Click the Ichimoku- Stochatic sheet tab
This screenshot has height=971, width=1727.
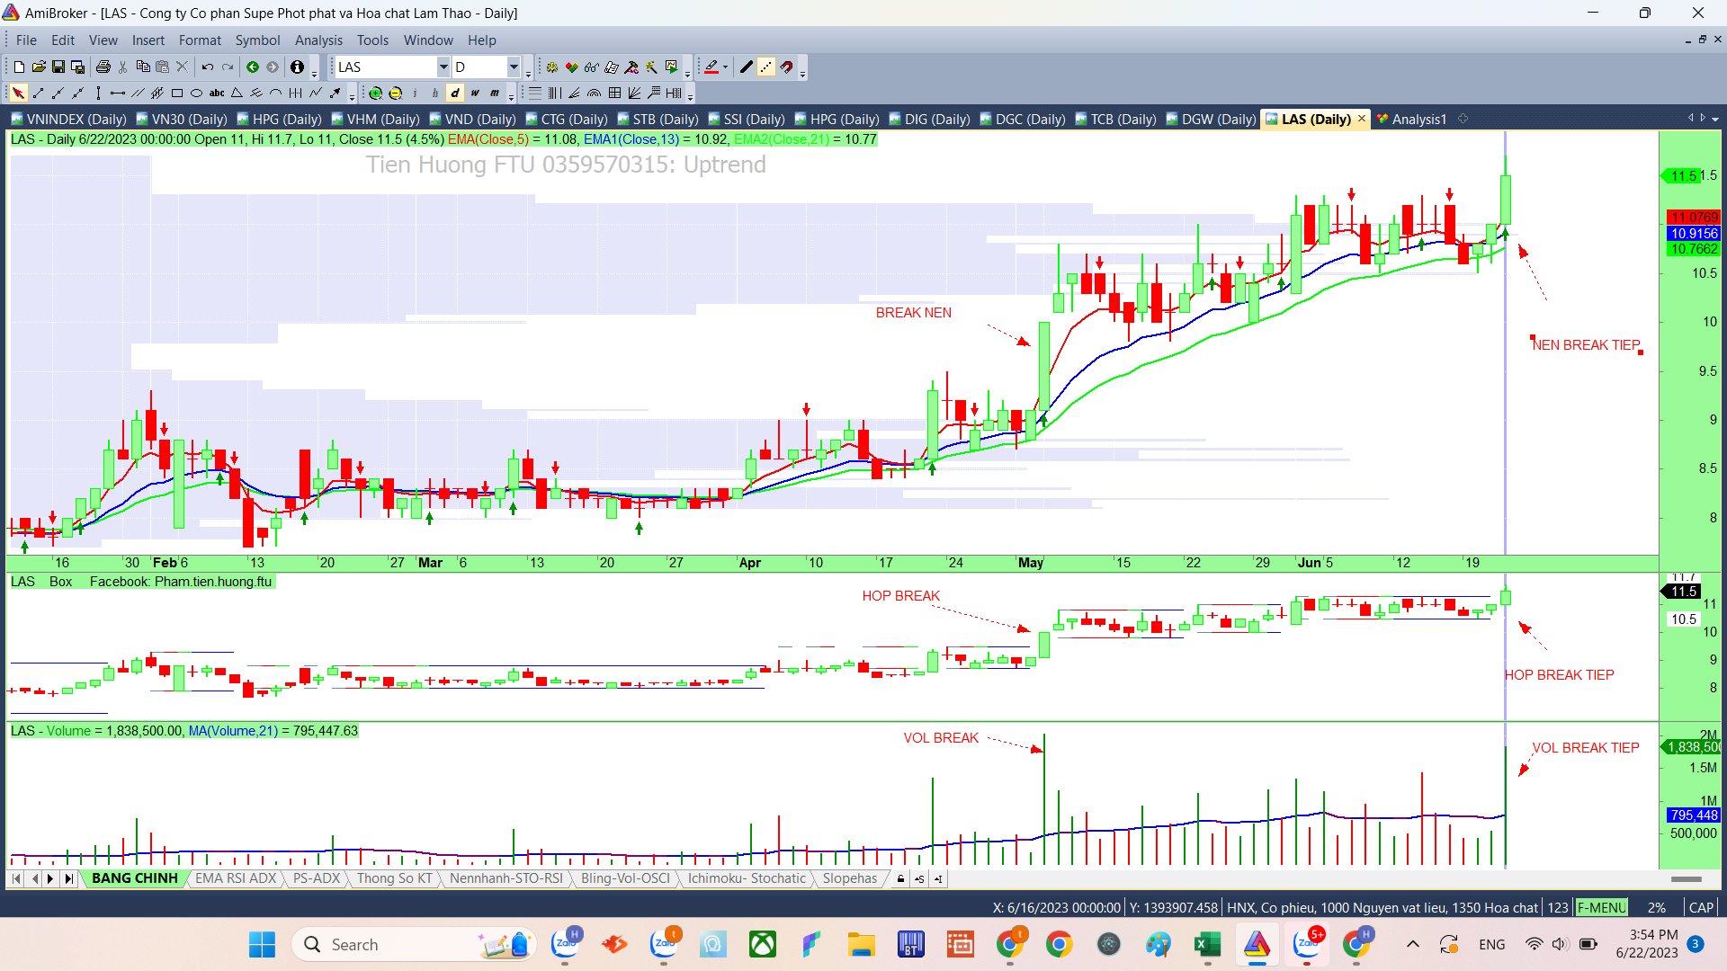click(x=747, y=878)
